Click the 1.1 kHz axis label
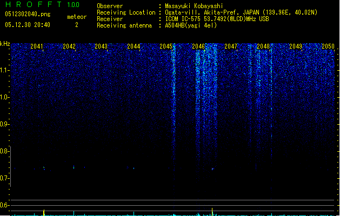 coord(4,70)
